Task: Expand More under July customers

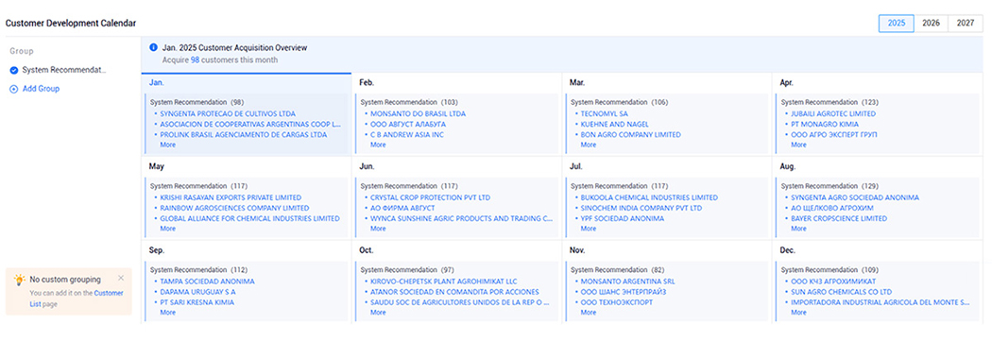Action: coord(589,229)
